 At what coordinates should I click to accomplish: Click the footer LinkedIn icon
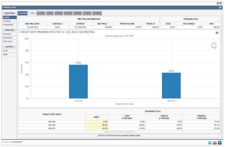[x=220, y=142]
